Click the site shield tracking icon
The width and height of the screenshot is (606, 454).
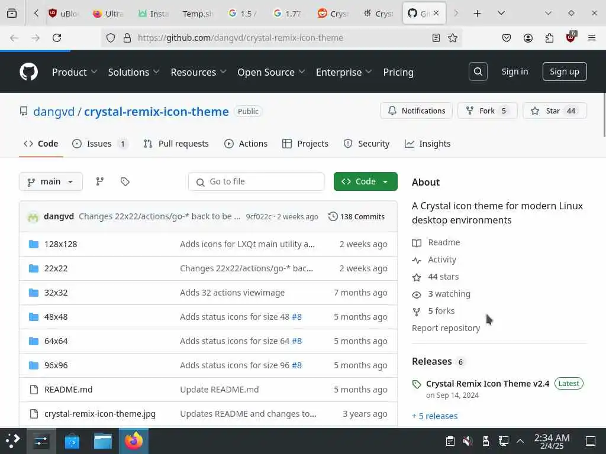pos(111,38)
